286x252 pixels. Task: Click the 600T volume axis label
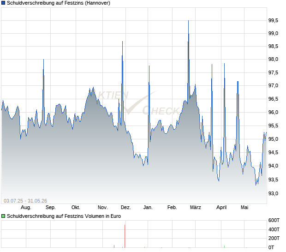point(274,221)
